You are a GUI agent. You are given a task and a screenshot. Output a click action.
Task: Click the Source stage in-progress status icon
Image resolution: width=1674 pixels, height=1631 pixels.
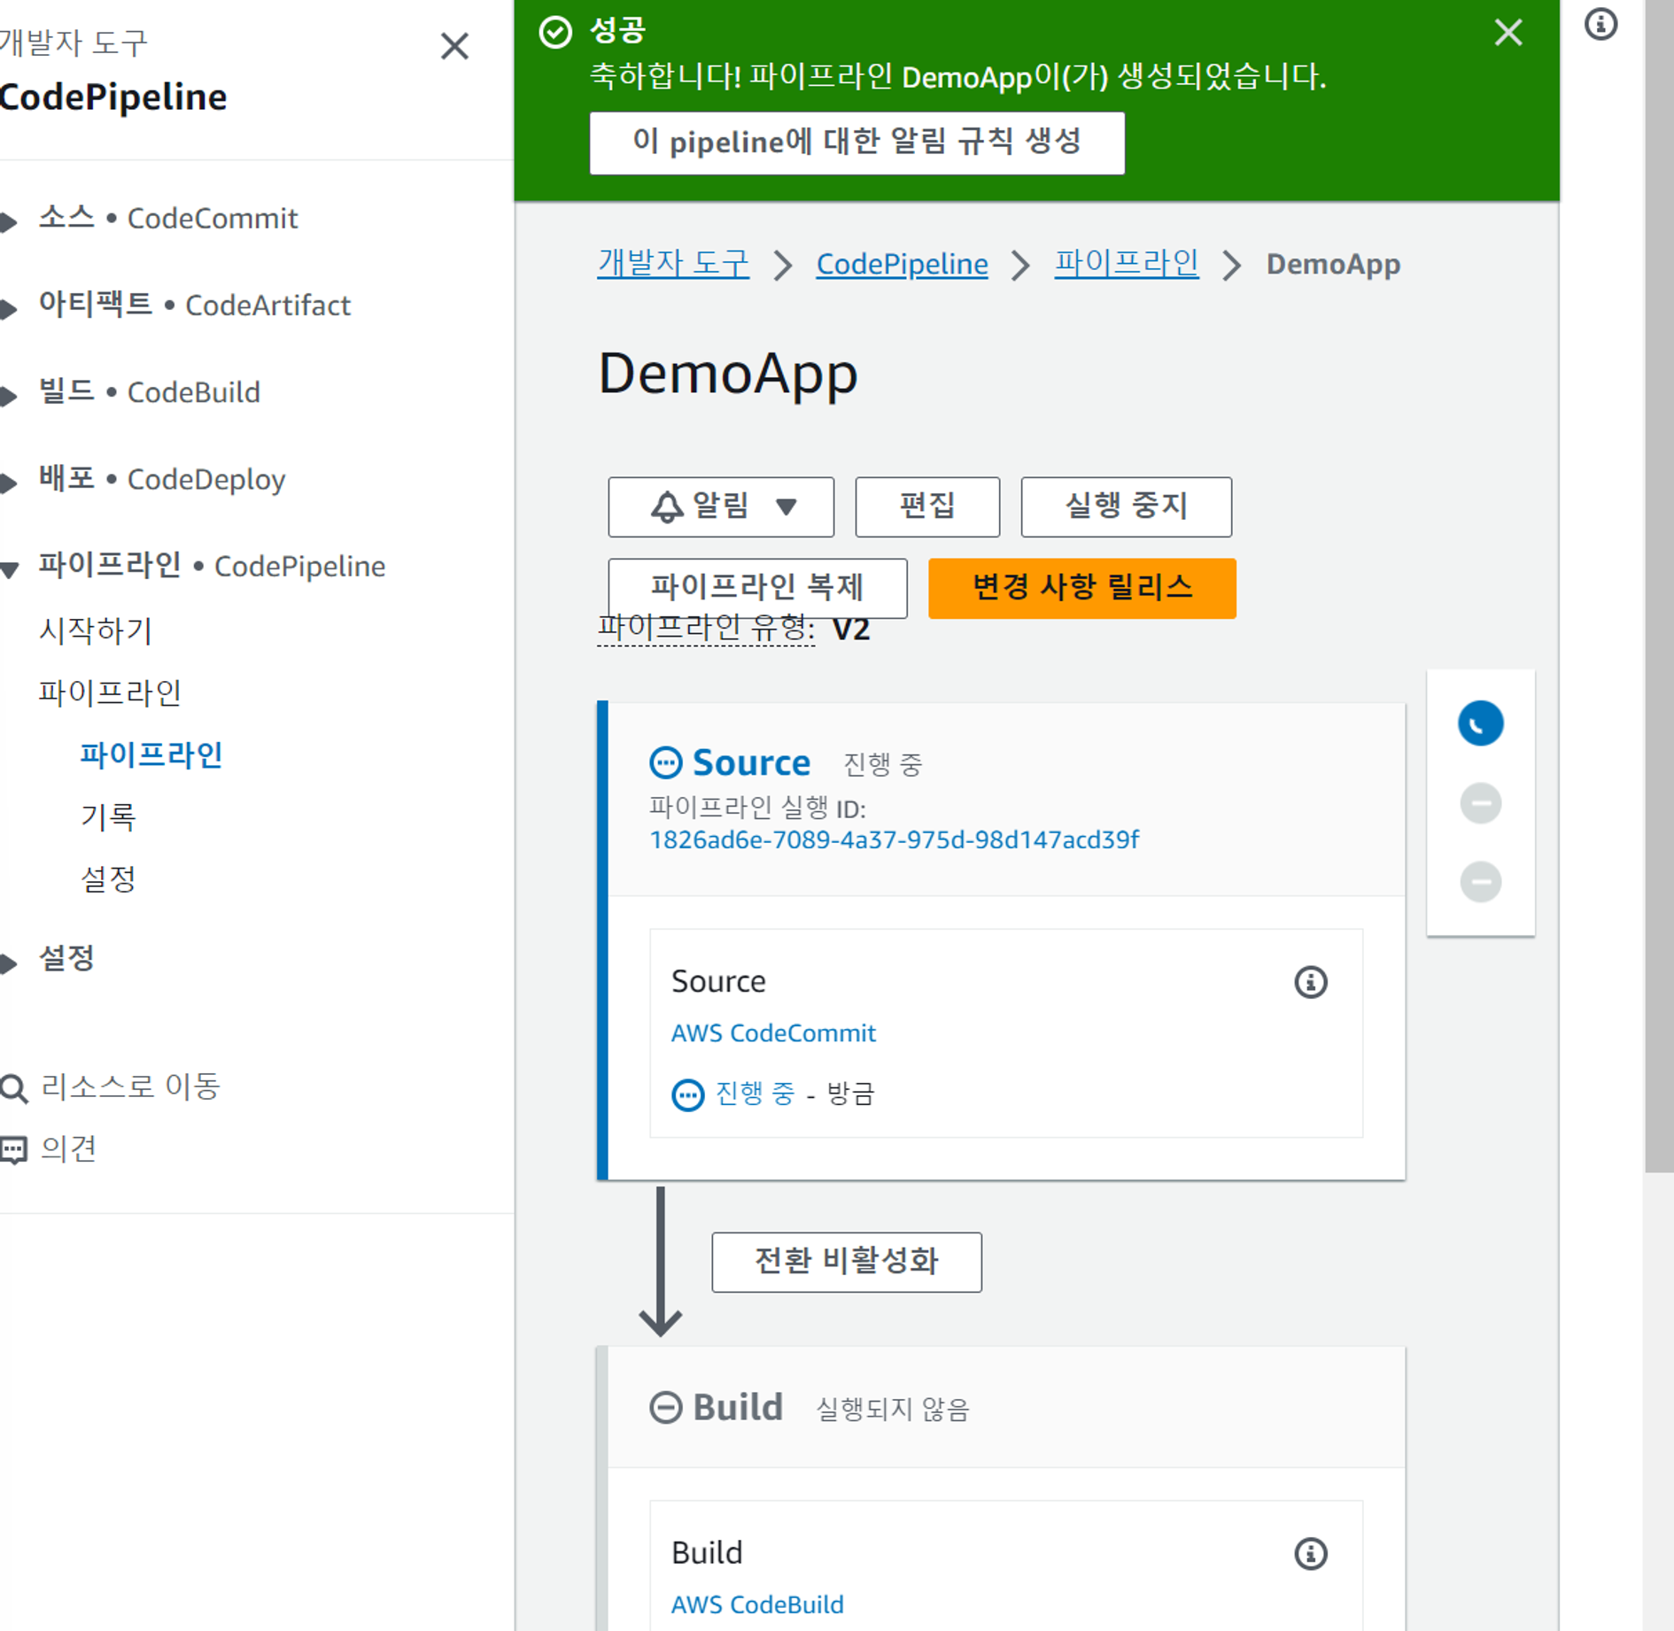click(x=665, y=762)
